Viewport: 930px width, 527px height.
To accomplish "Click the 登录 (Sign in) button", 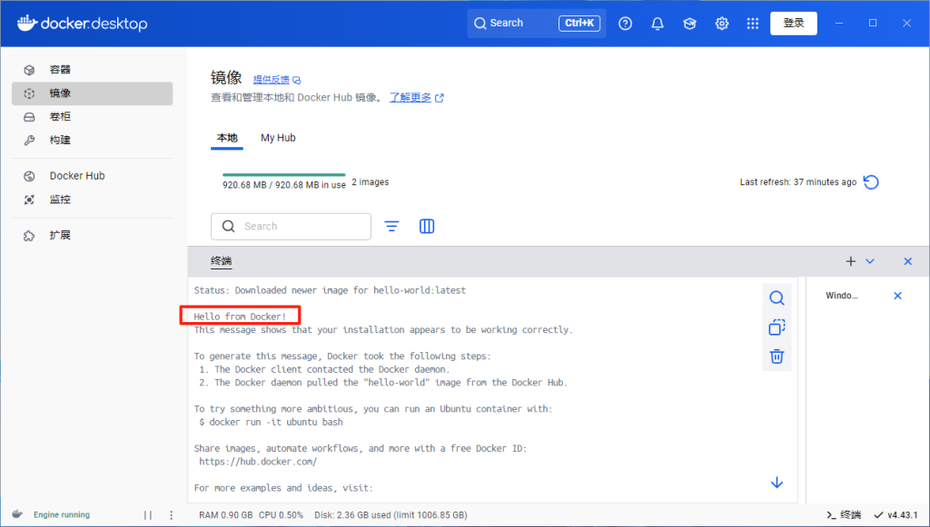I will [793, 23].
